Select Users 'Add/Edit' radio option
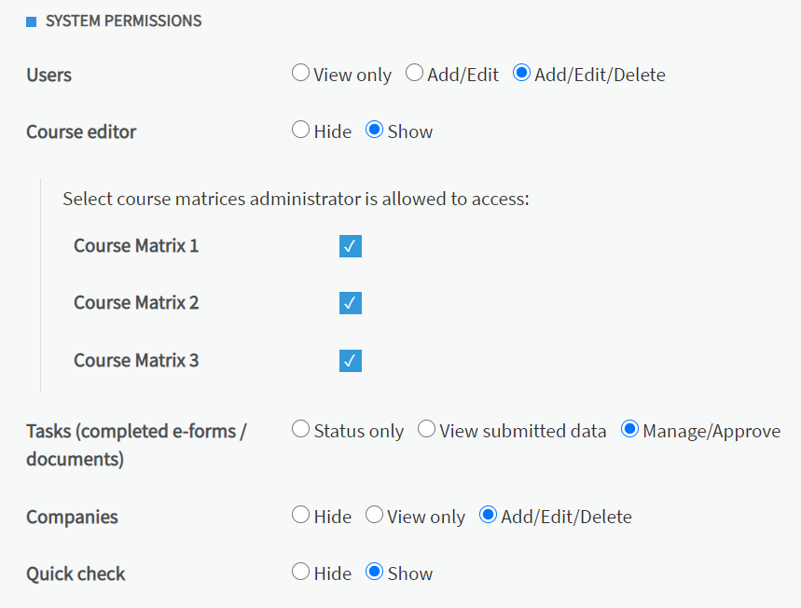The height and width of the screenshot is (608, 801). tap(414, 73)
